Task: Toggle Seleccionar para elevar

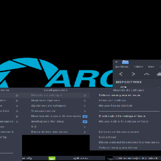Action: [x=118, y=148]
